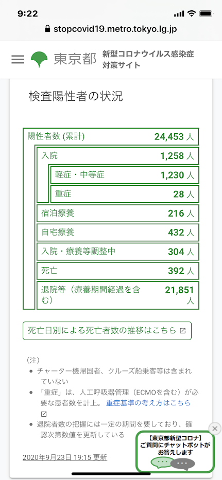Tap the gray speech bubble chat icon
222x480 pixels.
point(183,464)
